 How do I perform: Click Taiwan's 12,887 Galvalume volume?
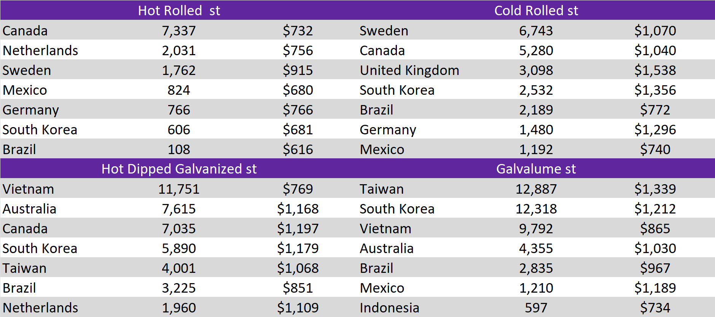click(536, 189)
